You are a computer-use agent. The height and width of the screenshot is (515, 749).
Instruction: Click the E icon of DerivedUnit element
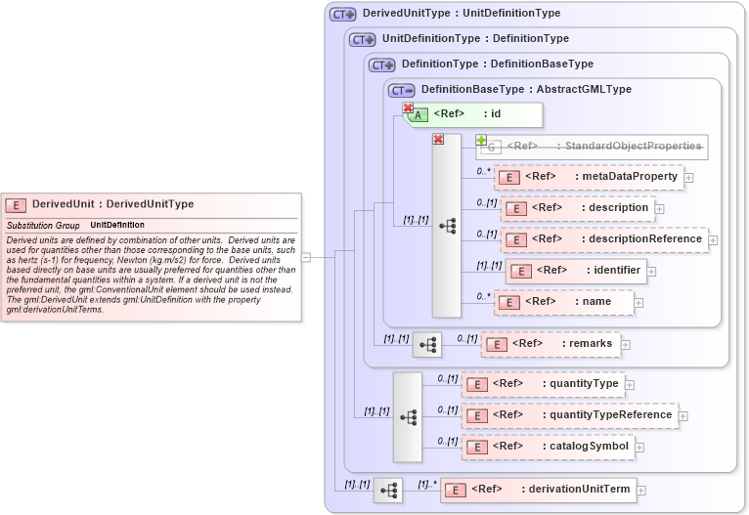coord(16,205)
